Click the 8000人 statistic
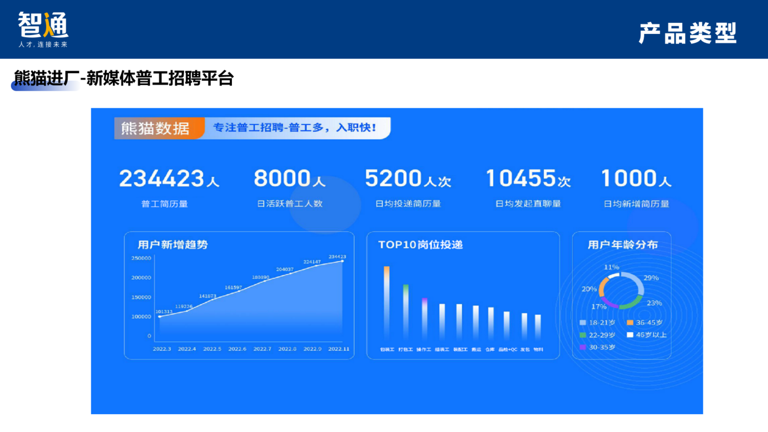The width and height of the screenshot is (768, 432). click(289, 178)
